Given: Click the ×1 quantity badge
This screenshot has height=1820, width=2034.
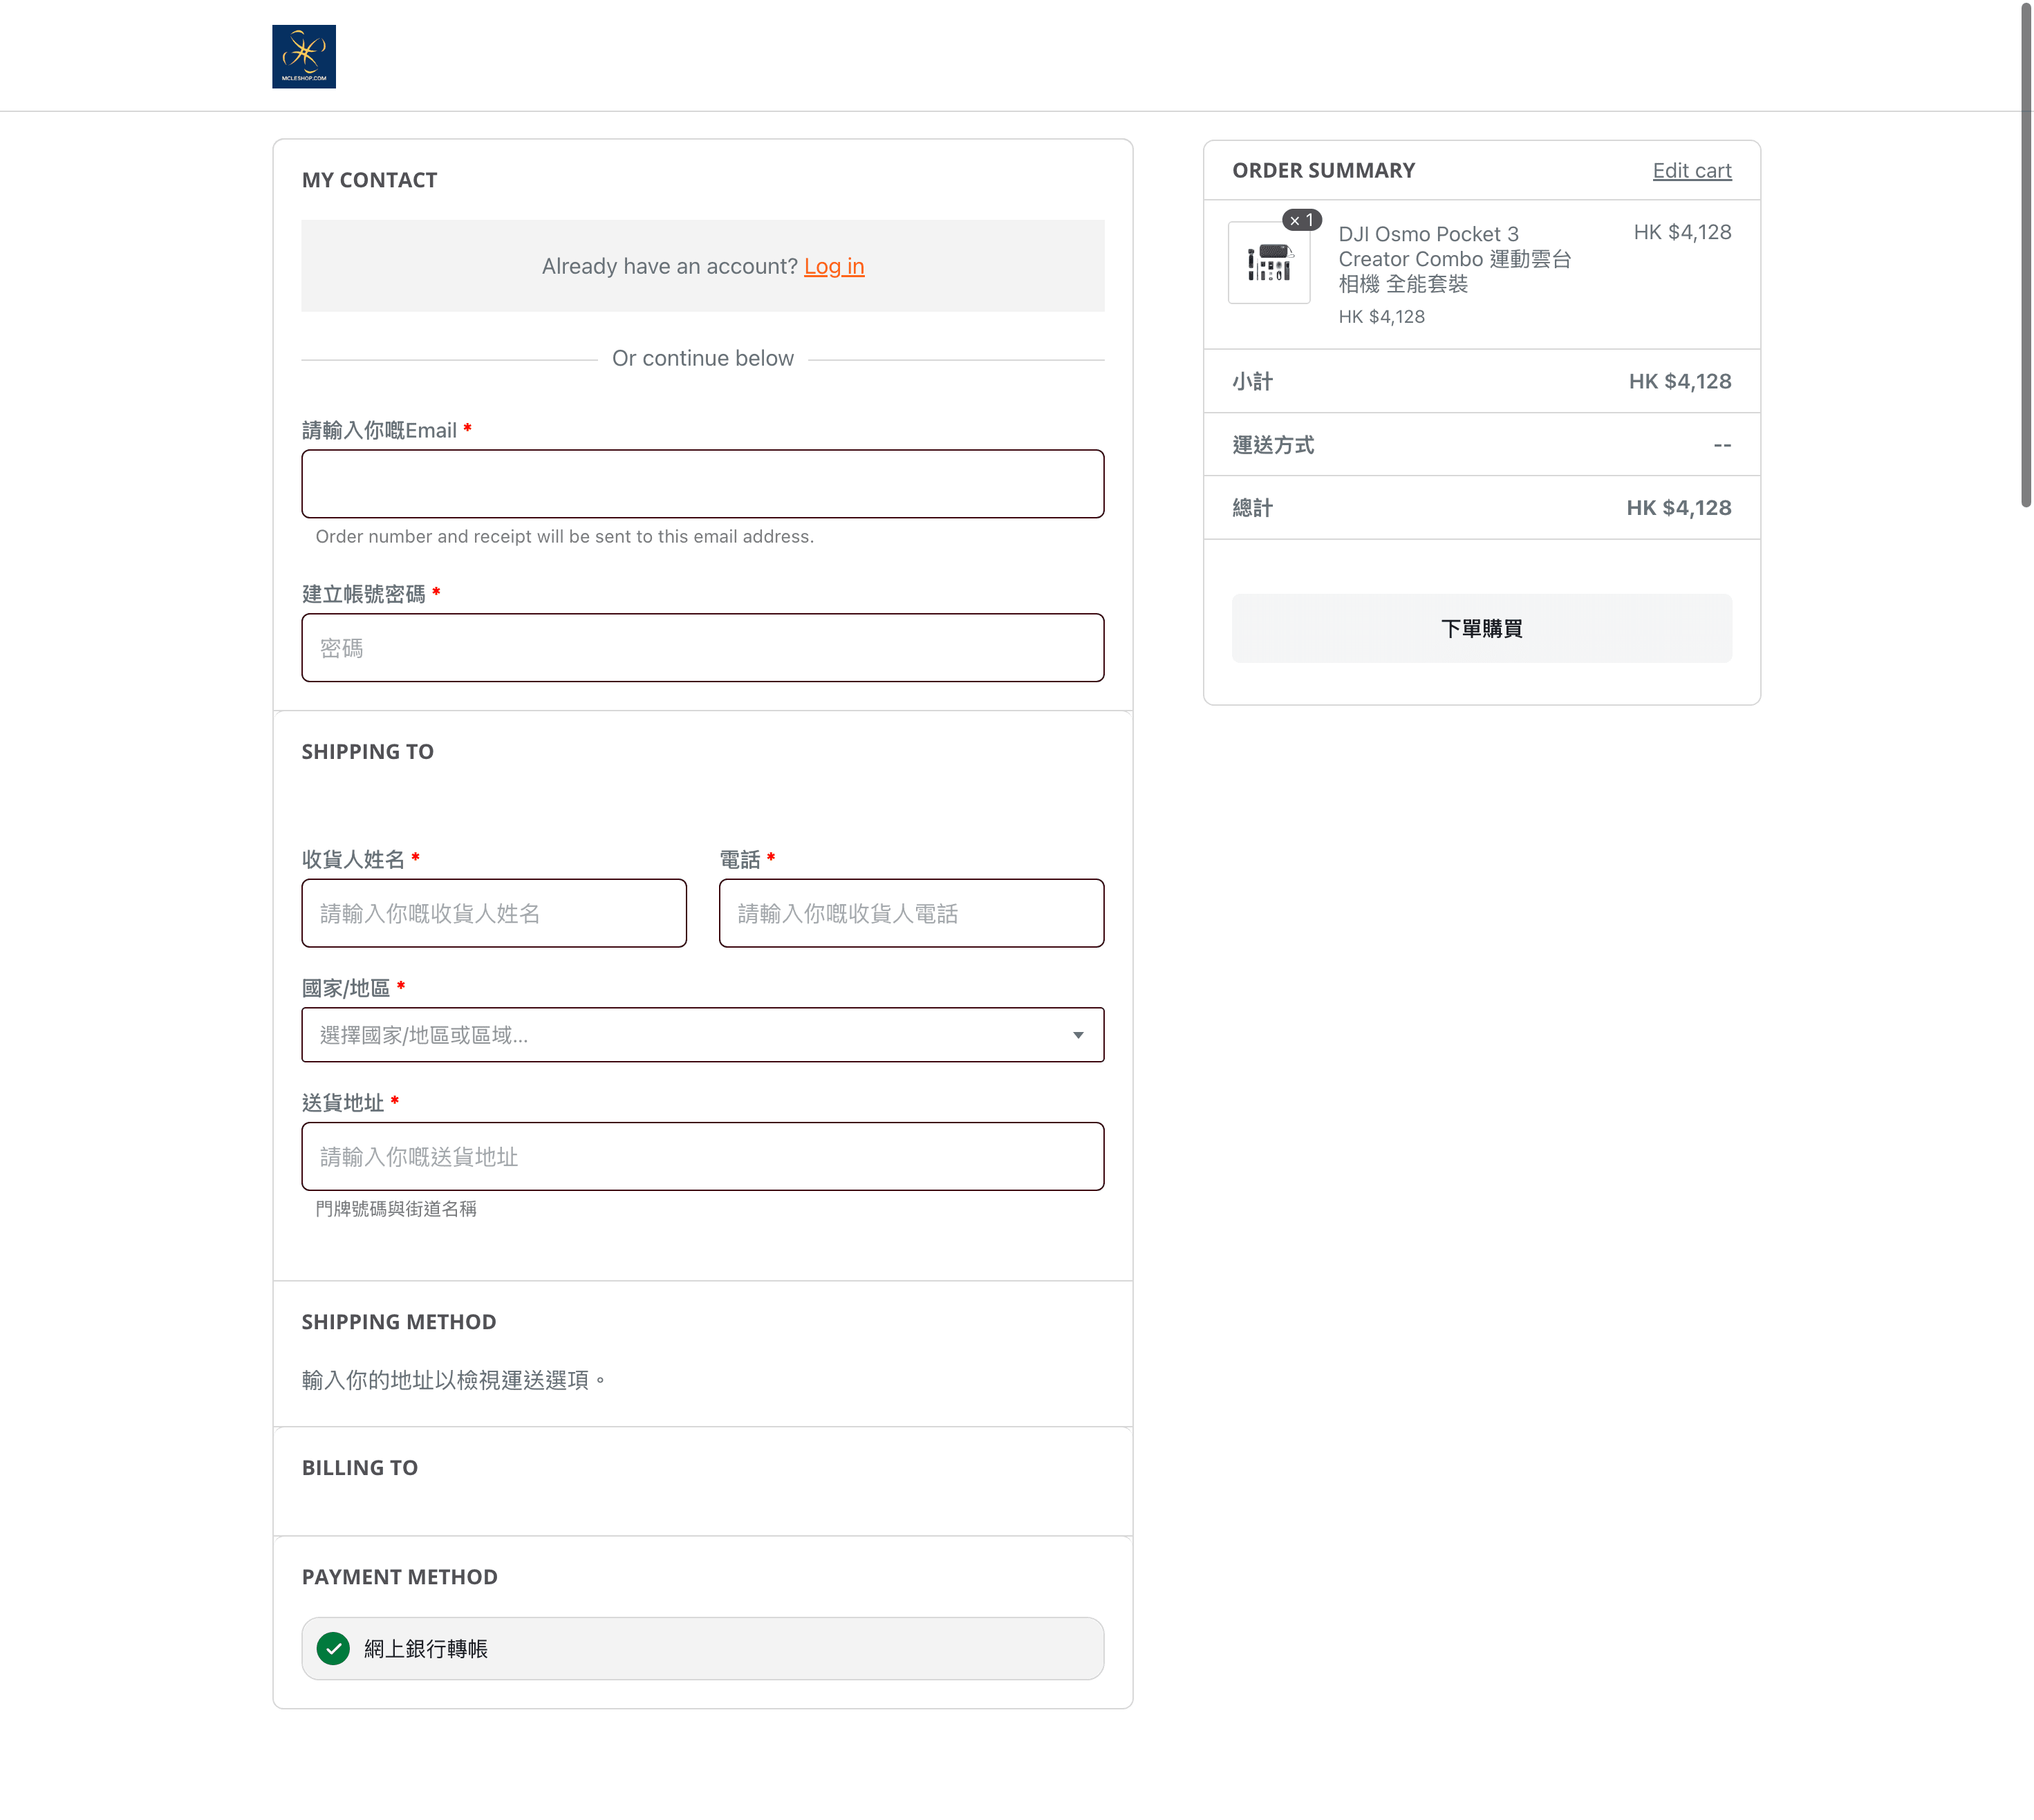Looking at the screenshot, I should point(1302,220).
